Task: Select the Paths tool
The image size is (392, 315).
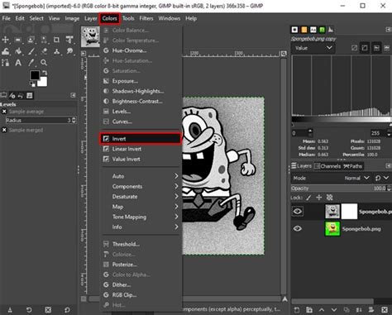Action: click(6, 63)
